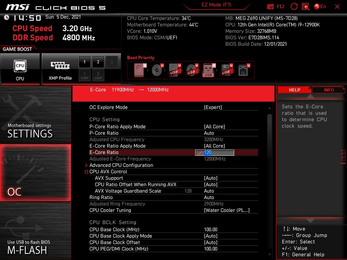Take a screenshot with the F12 camera icon
Screen dimensions: 347x260
point(270,7)
